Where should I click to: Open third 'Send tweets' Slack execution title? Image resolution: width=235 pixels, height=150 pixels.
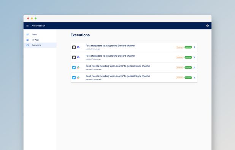(x=118, y=66)
